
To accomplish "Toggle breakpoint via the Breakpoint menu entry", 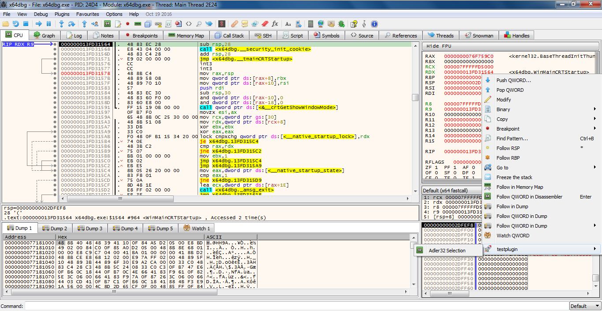I will (x=508, y=129).
